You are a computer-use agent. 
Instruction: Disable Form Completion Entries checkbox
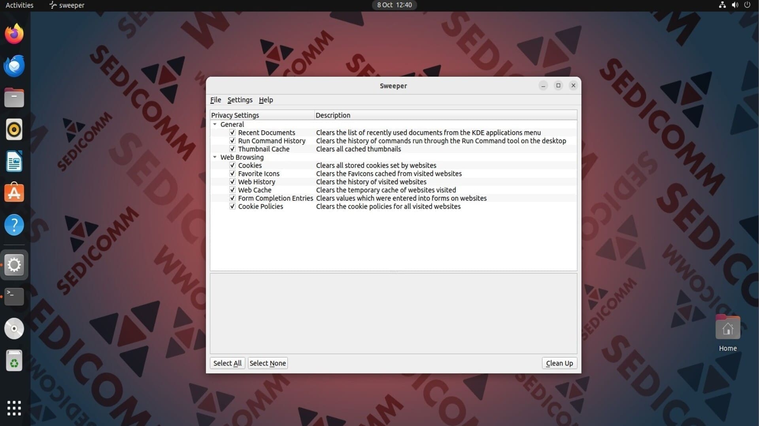tap(232, 198)
